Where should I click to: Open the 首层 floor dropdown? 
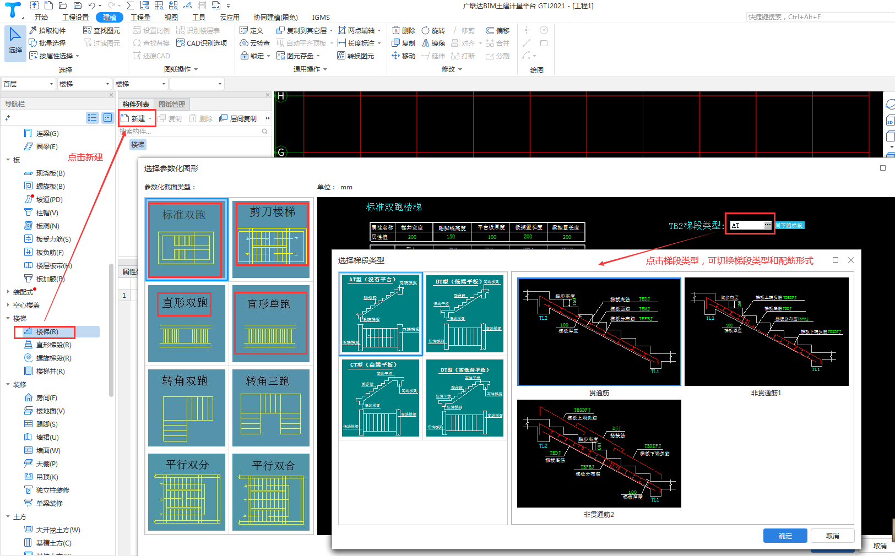point(28,84)
